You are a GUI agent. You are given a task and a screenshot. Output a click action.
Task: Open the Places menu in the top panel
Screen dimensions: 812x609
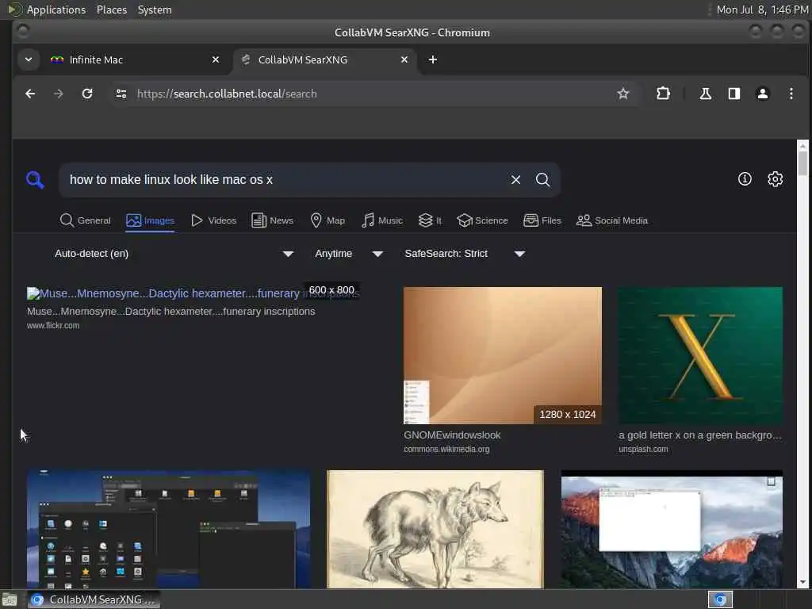pos(112,10)
